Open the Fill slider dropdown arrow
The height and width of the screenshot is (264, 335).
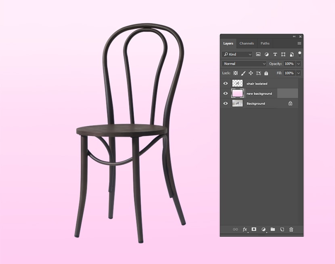pyautogui.click(x=298, y=73)
